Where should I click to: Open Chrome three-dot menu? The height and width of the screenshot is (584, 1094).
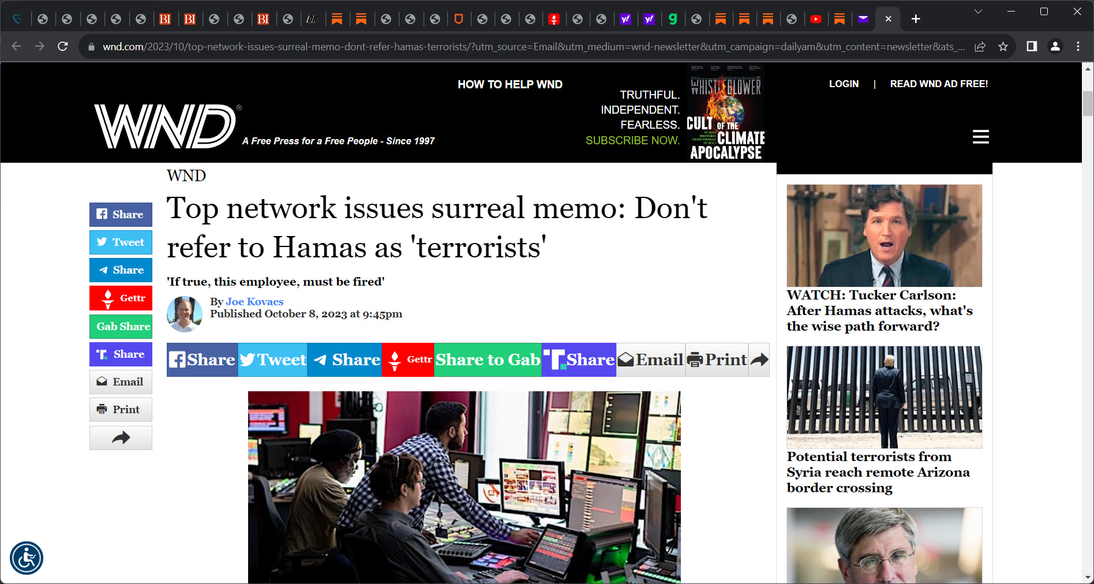coord(1078,46)
